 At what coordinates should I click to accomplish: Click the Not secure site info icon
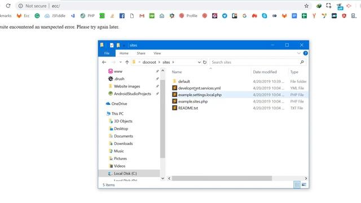point(20,6)
